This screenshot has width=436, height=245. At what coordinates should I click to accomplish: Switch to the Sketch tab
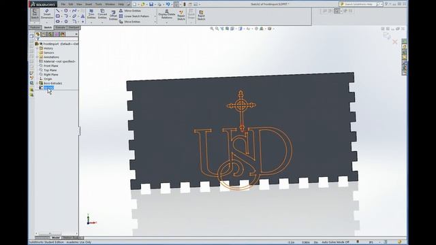(x=48, y=27)
